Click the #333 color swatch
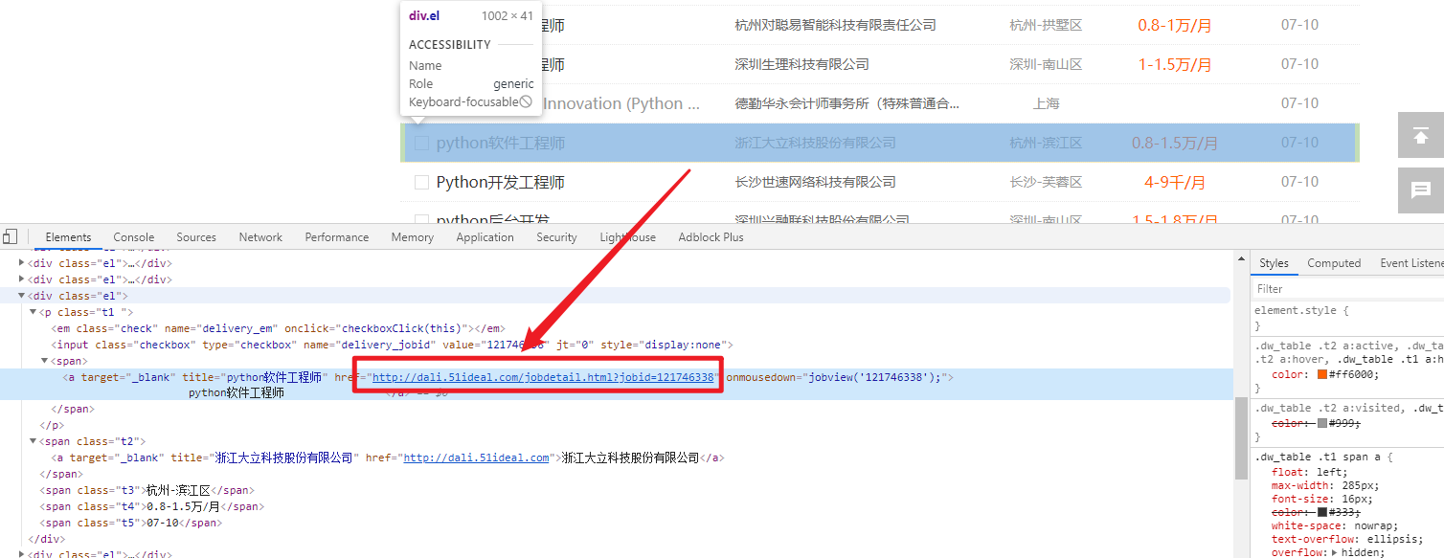 tap(1323, 512)
